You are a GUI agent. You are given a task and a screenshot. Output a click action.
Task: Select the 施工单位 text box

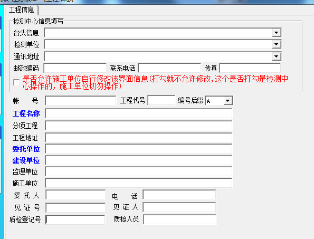[139, 183]
